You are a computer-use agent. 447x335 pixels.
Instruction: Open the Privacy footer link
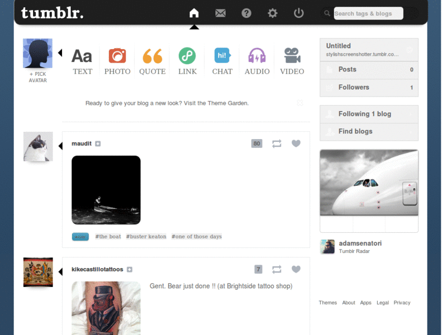[x=402, y=303]
